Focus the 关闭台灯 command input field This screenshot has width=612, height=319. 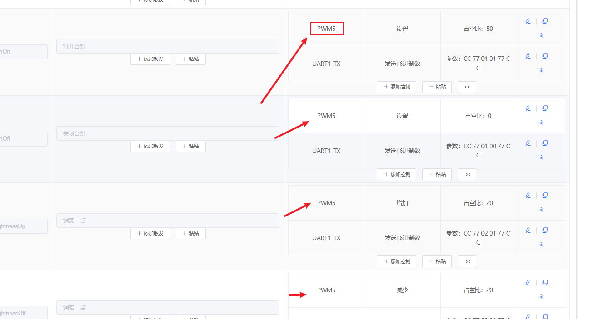click(167, 133)
